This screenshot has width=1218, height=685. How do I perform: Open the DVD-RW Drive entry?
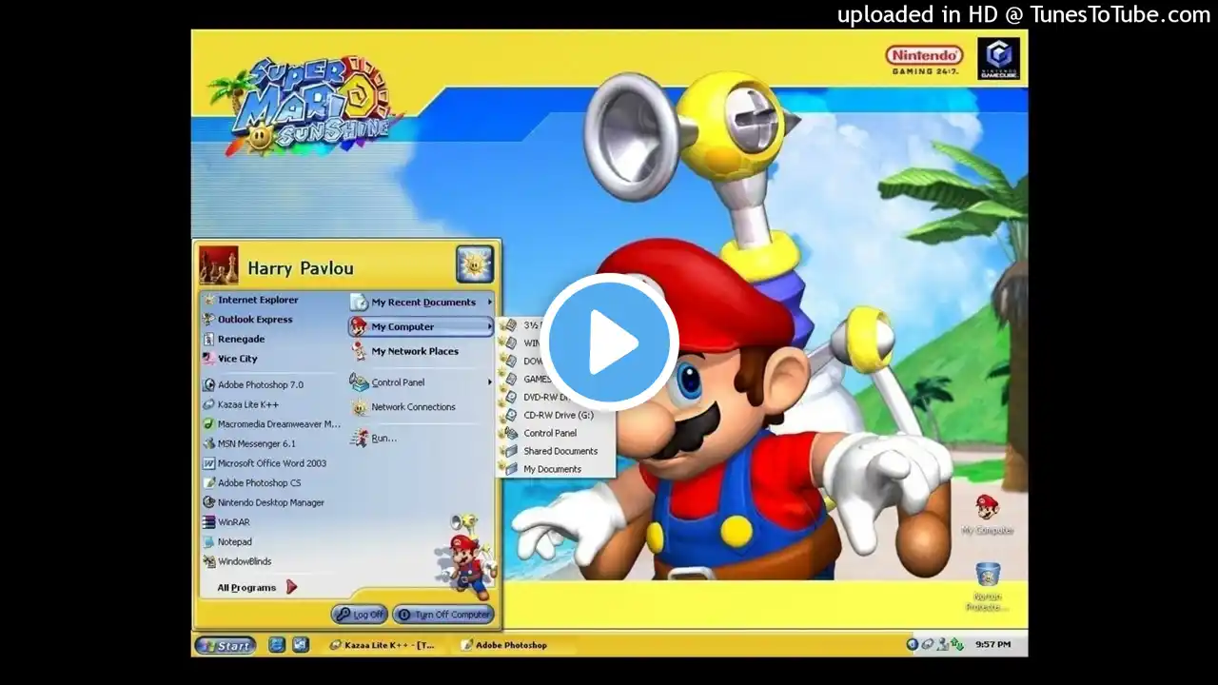pyautogui.click(x=536, y=397)
